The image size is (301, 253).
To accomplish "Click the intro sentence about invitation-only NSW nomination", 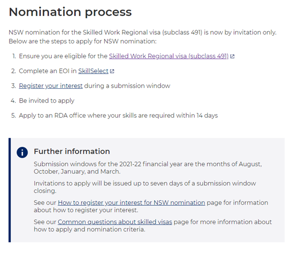I will [142, 32].
